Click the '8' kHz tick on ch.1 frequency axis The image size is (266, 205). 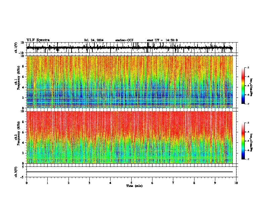[23, 66]
